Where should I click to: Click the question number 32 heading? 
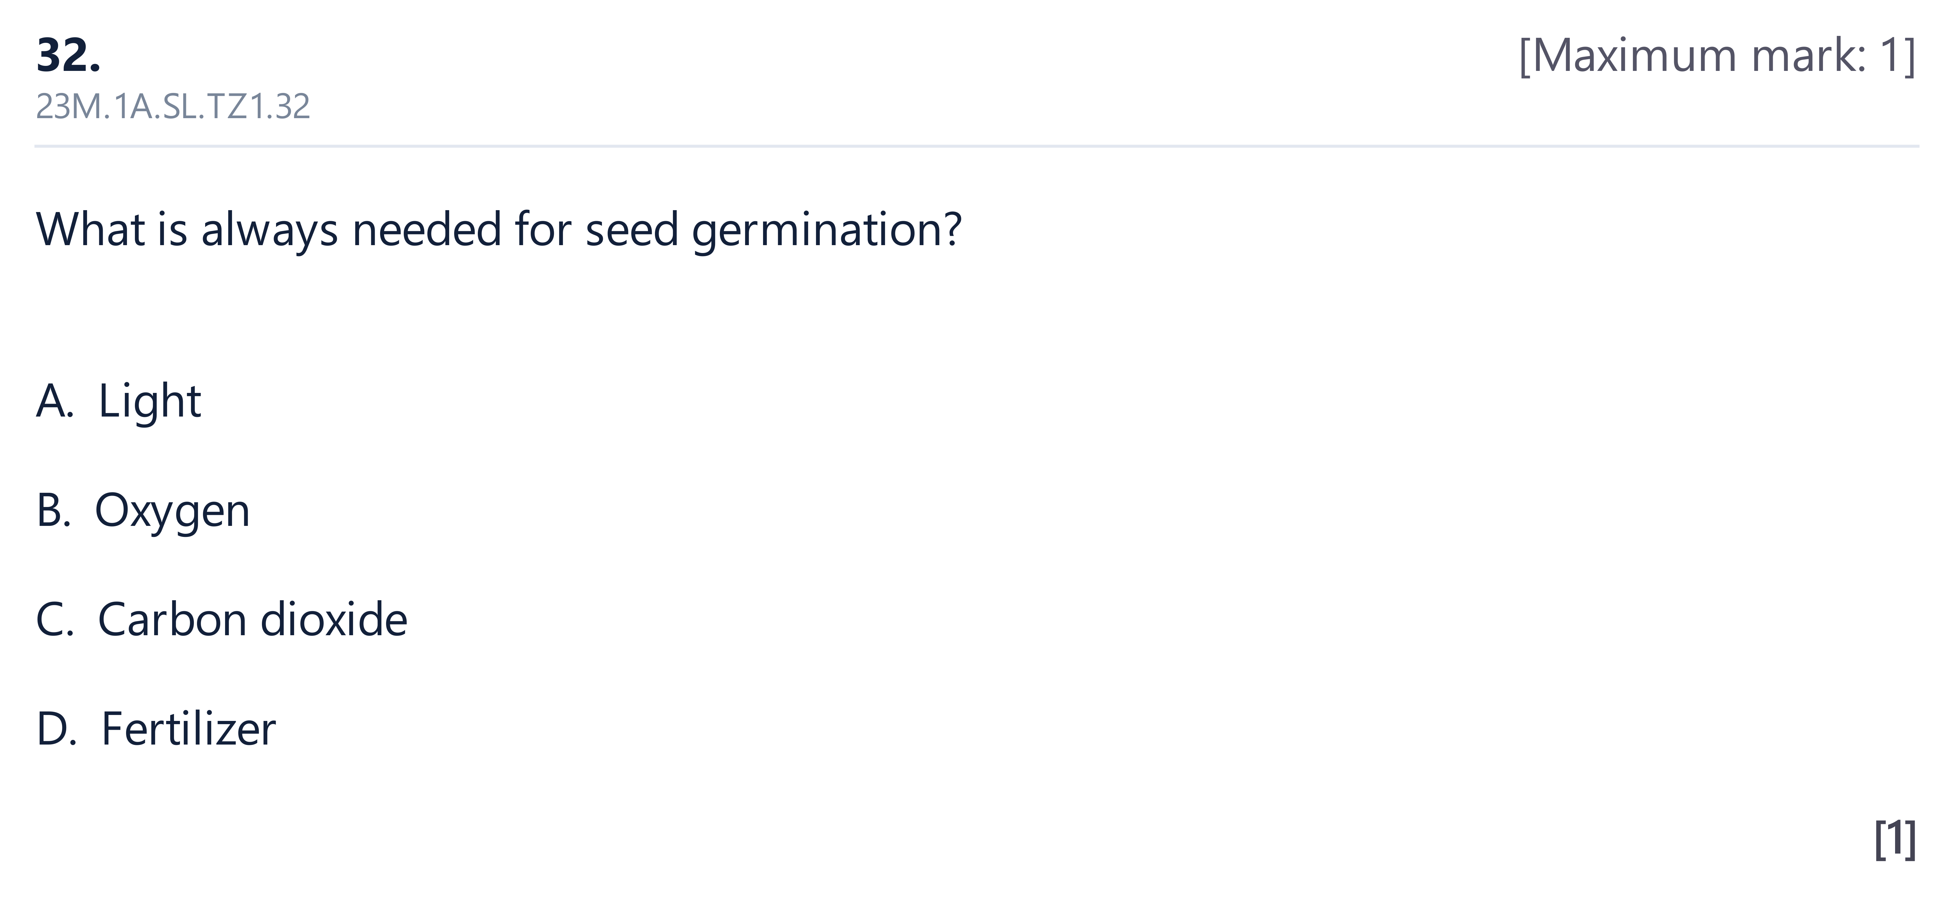(68, 55)
